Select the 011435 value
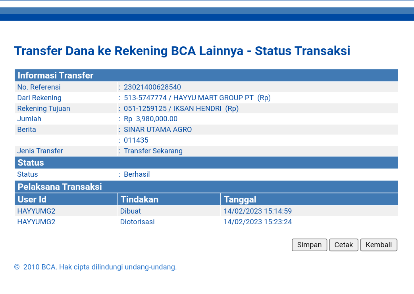The height and width of the screenshot is (294, 414). (136, 140)
